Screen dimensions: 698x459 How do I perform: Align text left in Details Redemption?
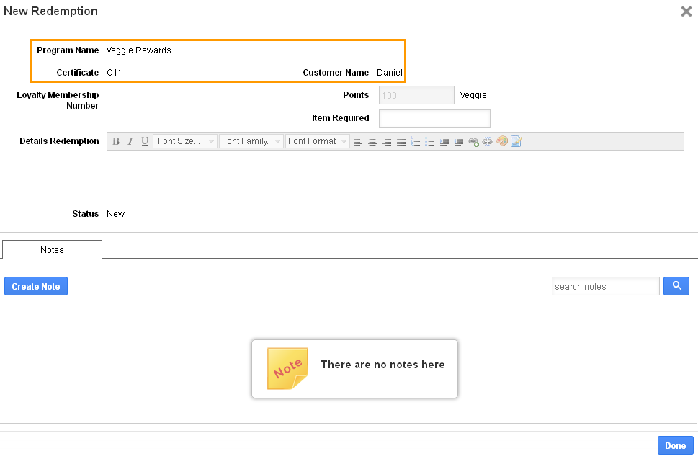[358, 141]
